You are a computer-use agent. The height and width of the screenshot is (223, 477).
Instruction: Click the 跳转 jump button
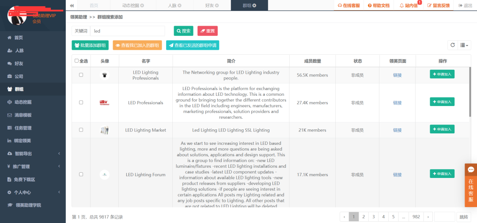464,217
